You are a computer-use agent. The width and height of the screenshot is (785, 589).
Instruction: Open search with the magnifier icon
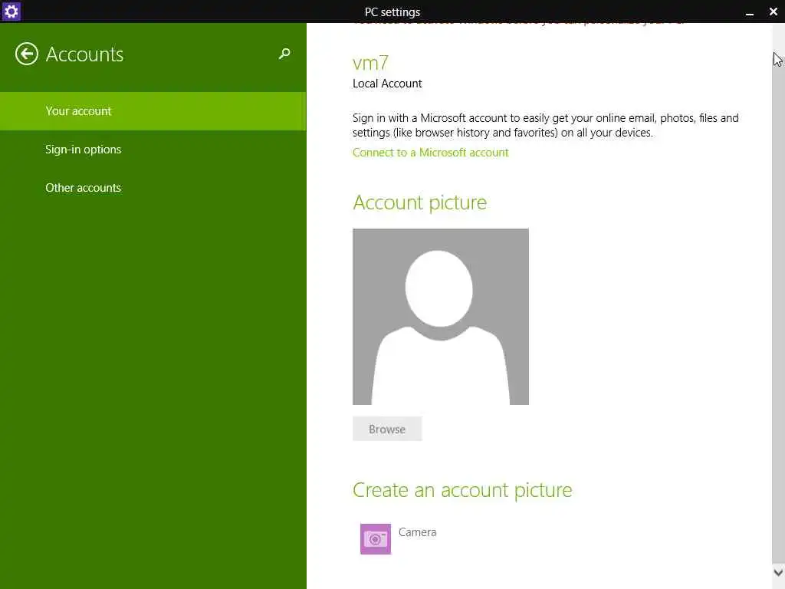click(x=284, y=54)
